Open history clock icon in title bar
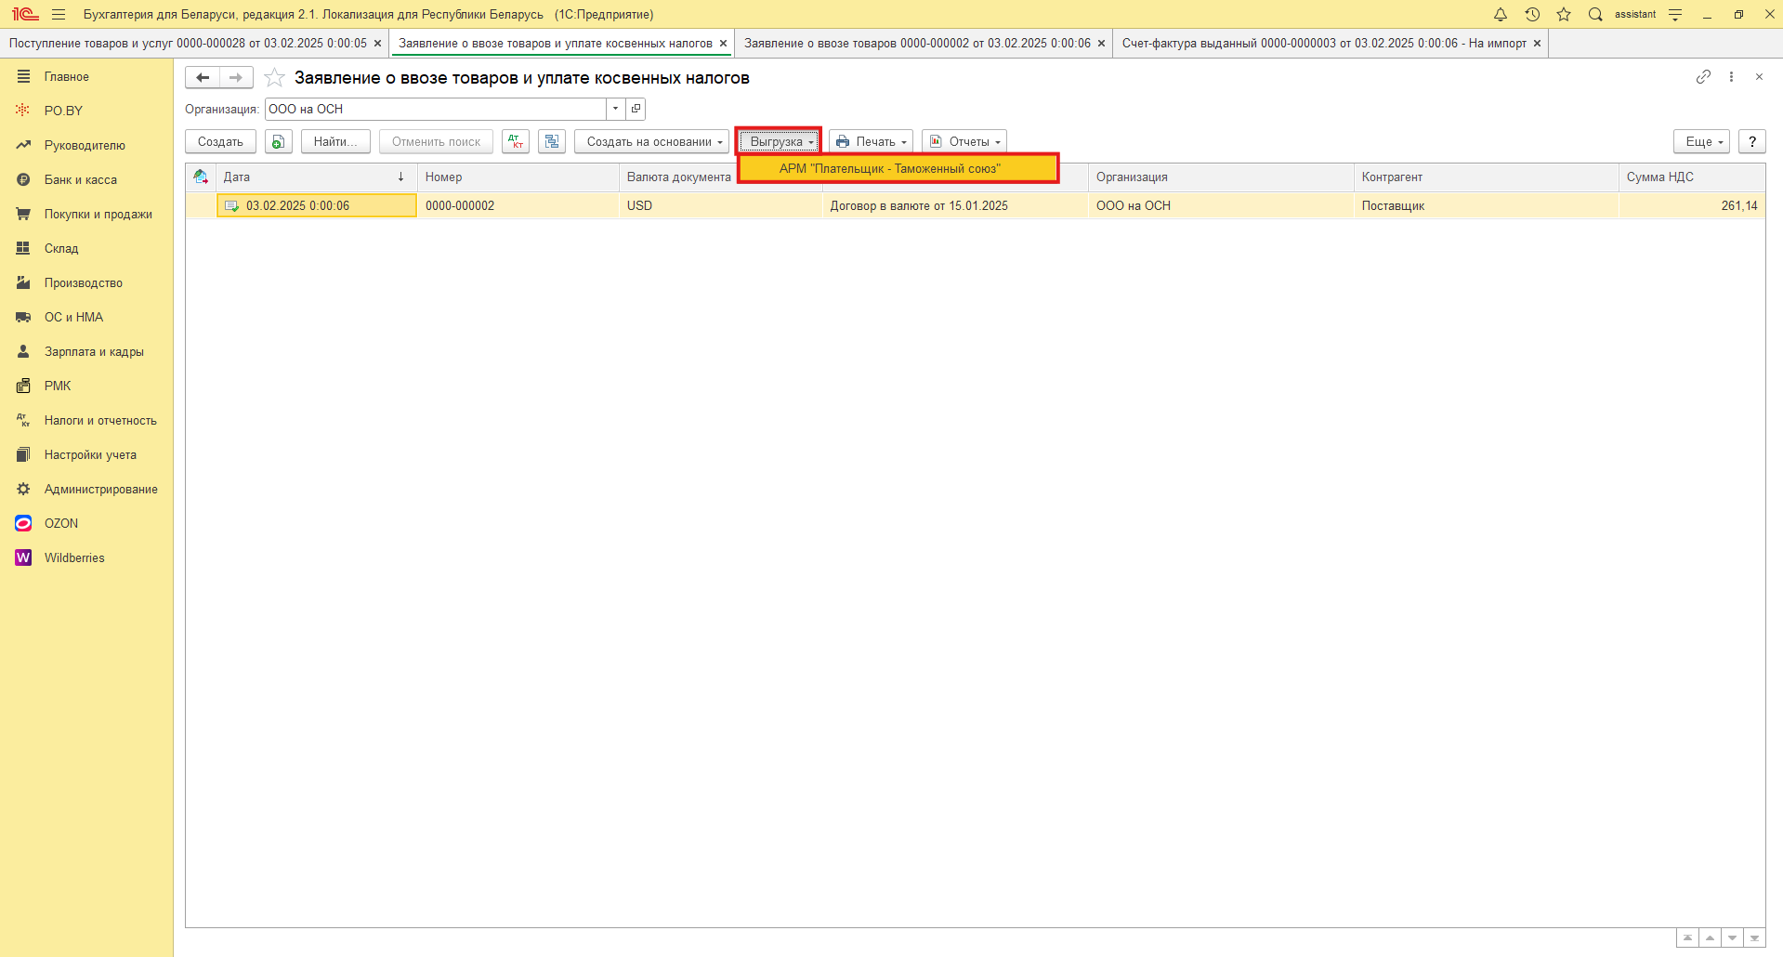This screenshot has width=1783, height=957. coord(1532,14)
